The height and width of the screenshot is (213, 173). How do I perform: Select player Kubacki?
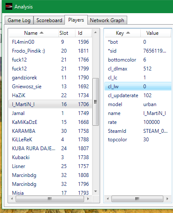[50, 157]
